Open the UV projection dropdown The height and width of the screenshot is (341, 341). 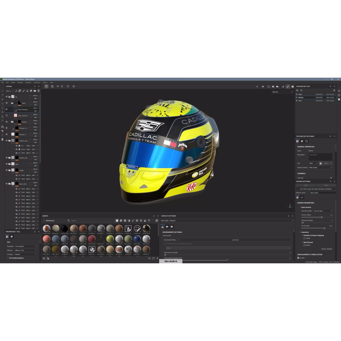(26, 246)
